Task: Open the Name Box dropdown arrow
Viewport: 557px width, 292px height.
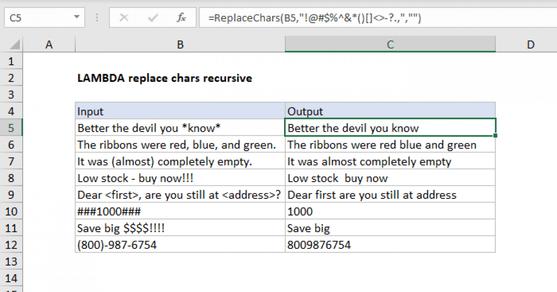Action: click(x=77, y=18)
